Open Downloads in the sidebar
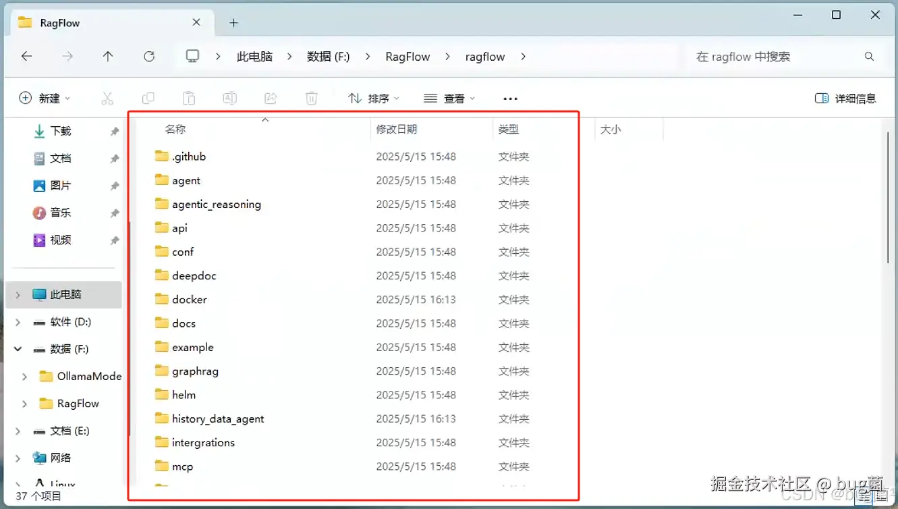This screenshot has height=509, width=898. [60, 131]
